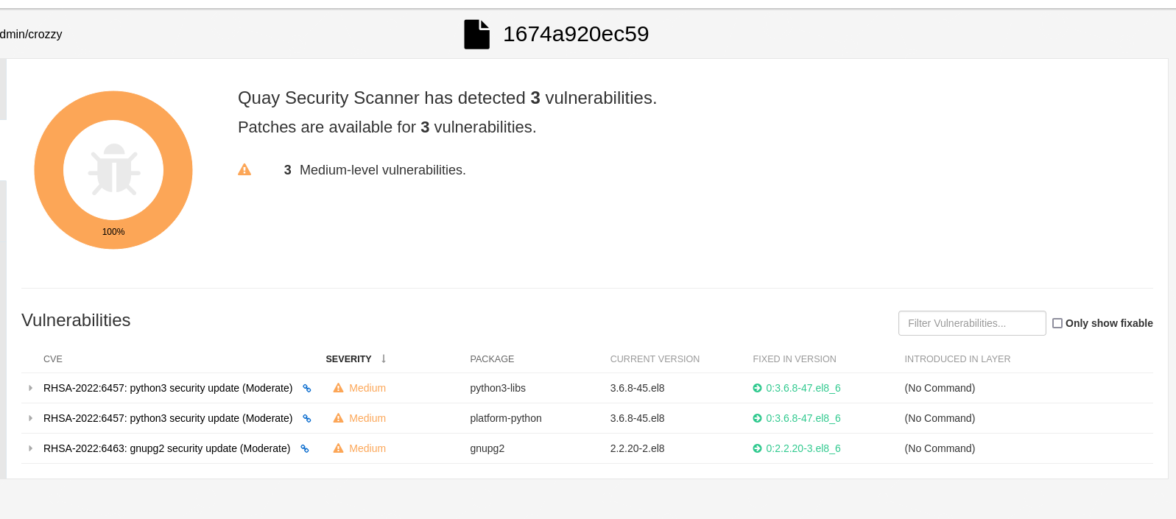Click the manifest file icon beside 1674a920ec59

(476, 35)
